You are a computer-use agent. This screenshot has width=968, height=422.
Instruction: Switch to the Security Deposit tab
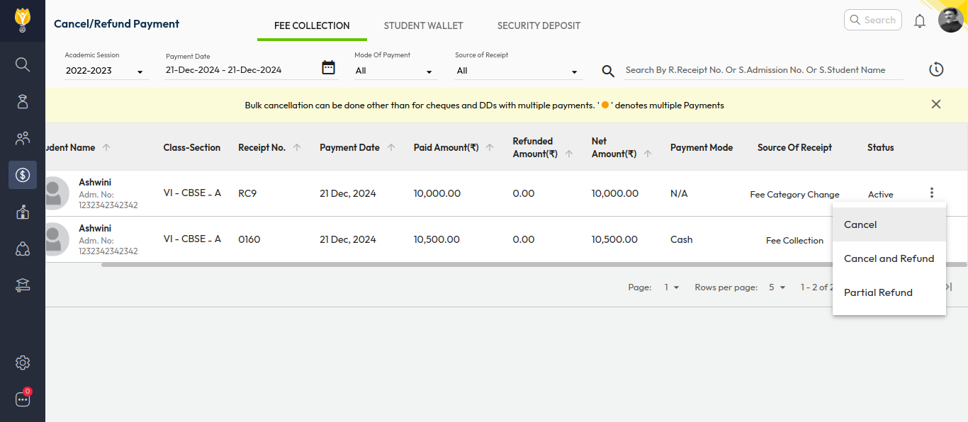pyautogui.click(x=539, y=25)
